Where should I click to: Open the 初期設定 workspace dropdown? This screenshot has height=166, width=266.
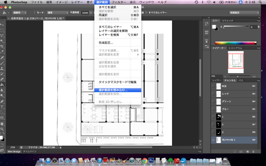pos(244,13)
